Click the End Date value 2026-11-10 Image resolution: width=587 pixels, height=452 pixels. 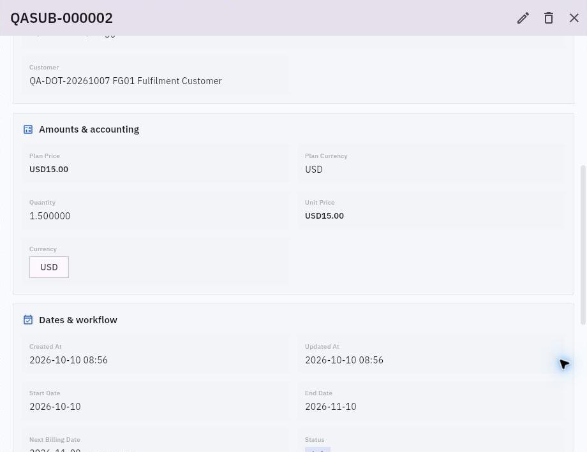331,406
